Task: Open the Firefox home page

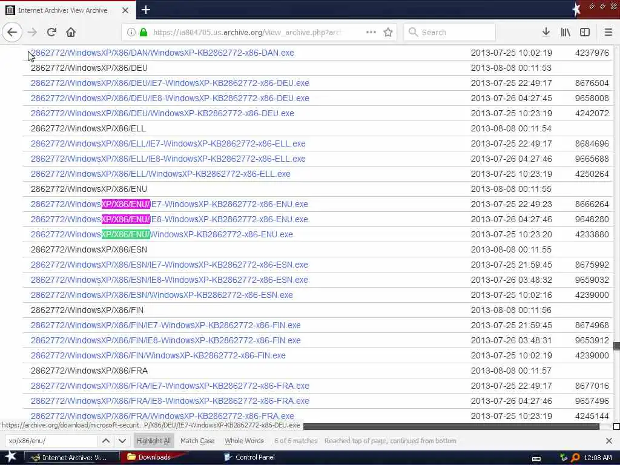Action: (71, 33)
